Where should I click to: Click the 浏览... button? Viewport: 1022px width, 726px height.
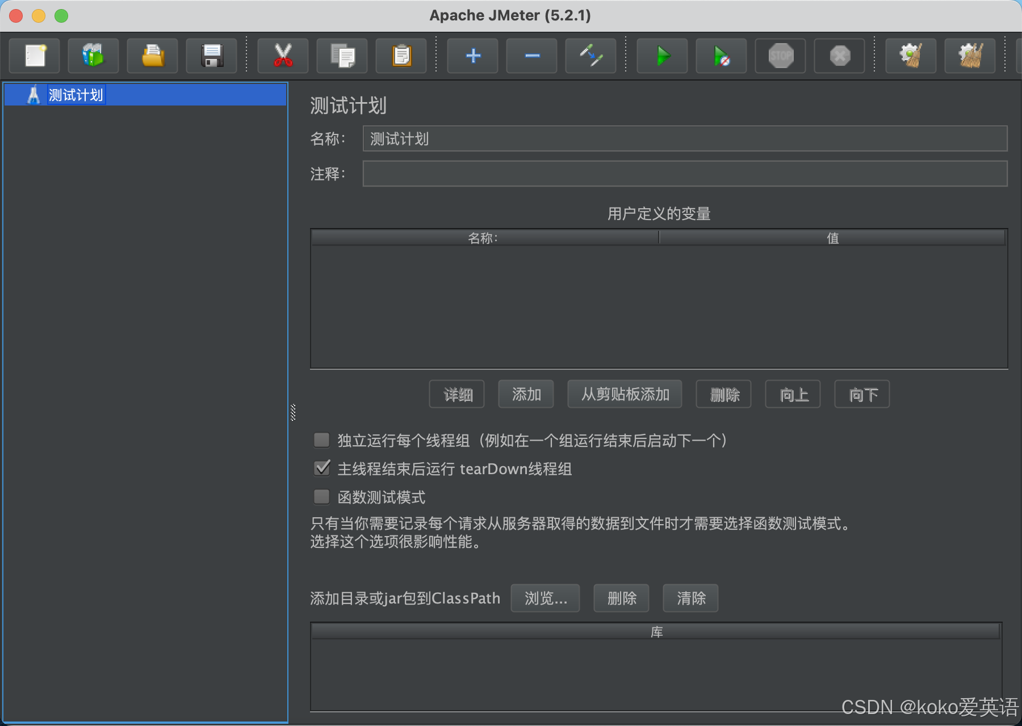(x=546, y=598)
